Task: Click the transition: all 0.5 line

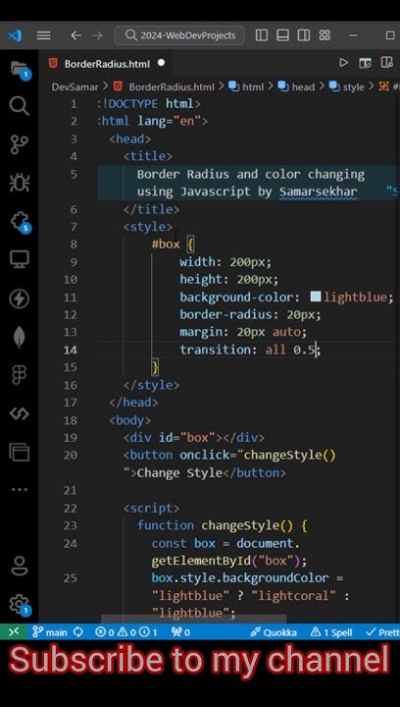Action: (x=249, y=350)
